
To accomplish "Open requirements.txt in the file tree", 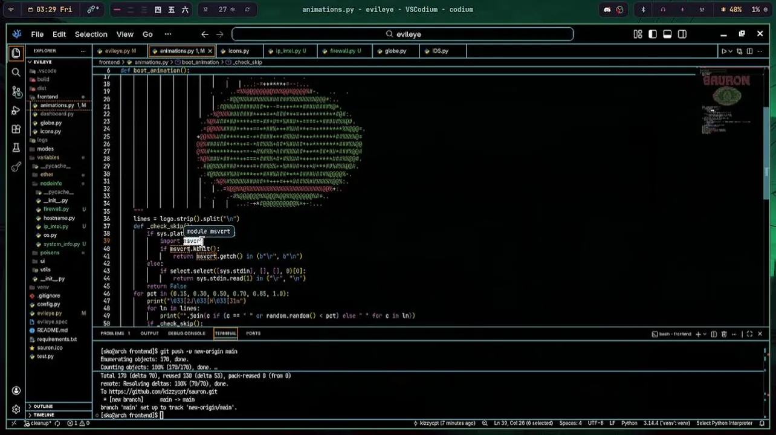I will coord(56,340).
